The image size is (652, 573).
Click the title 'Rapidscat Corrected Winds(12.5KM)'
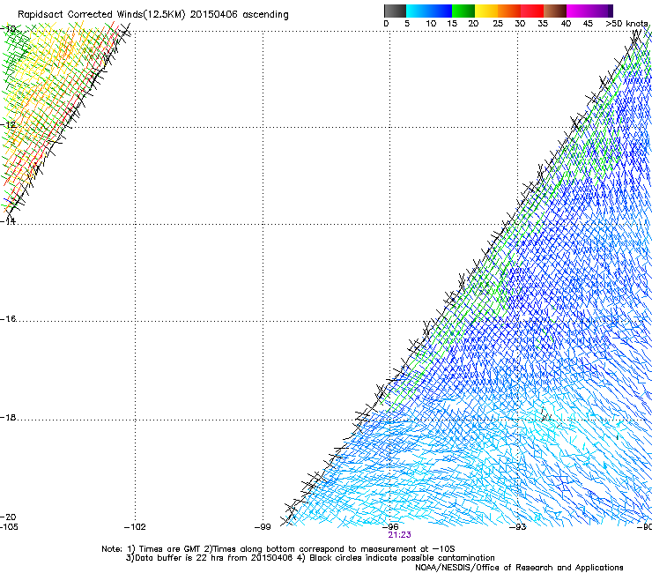[x=101, y=15]
